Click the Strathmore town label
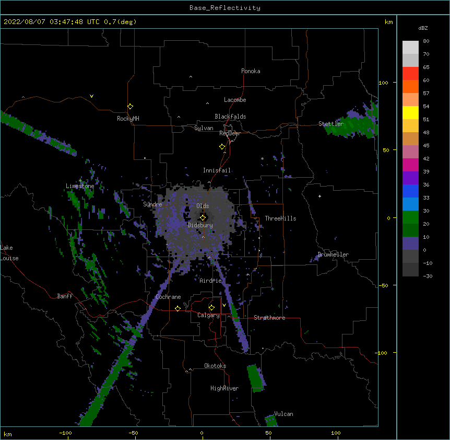This screenshot has height=440, width=450. pyautogui.click(x=269, y=318)
